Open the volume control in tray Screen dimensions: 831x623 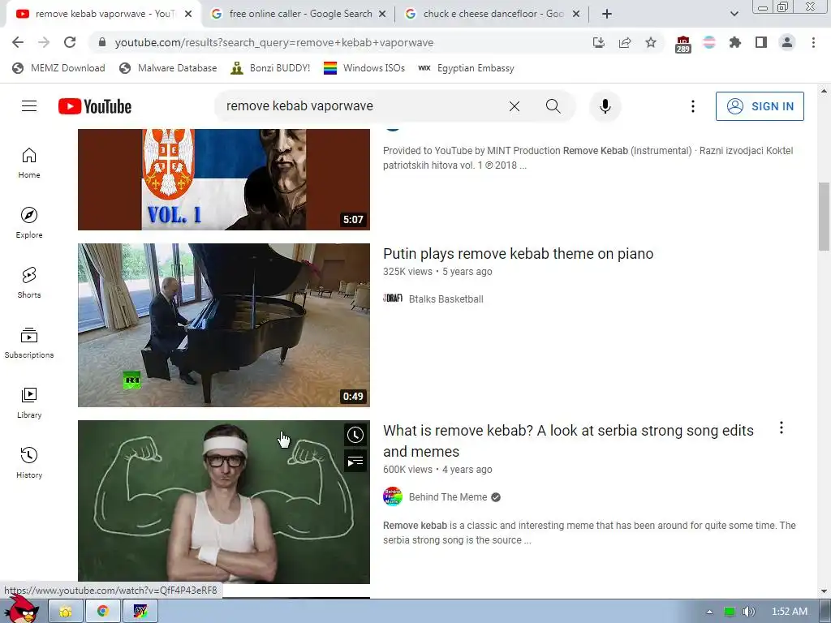click(748, 612)
